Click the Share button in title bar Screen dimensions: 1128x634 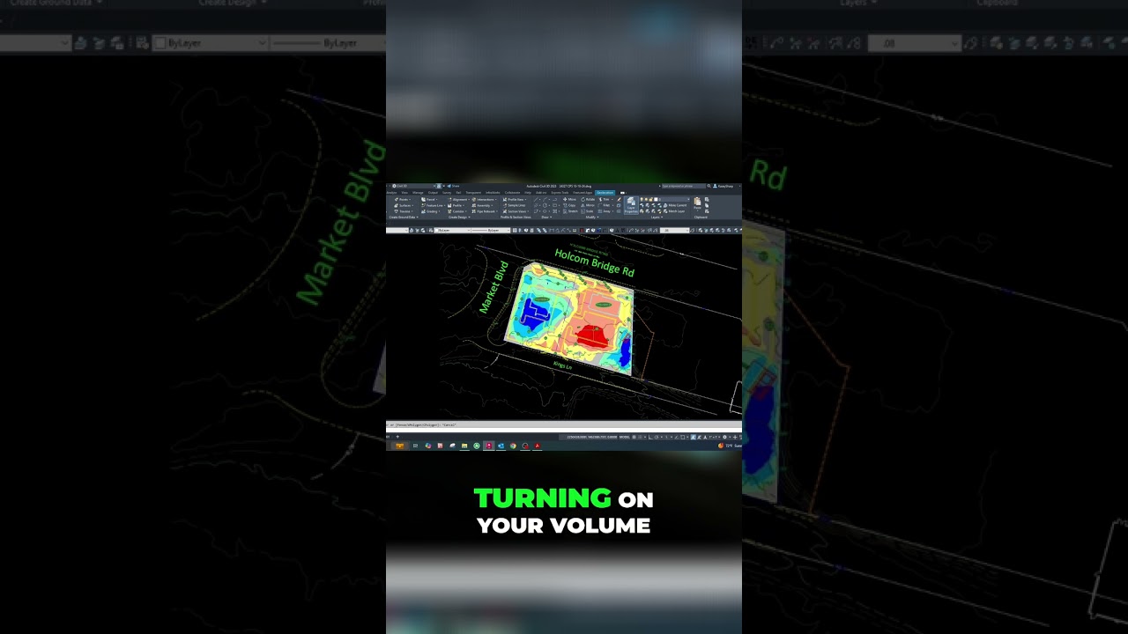[453, 186]
